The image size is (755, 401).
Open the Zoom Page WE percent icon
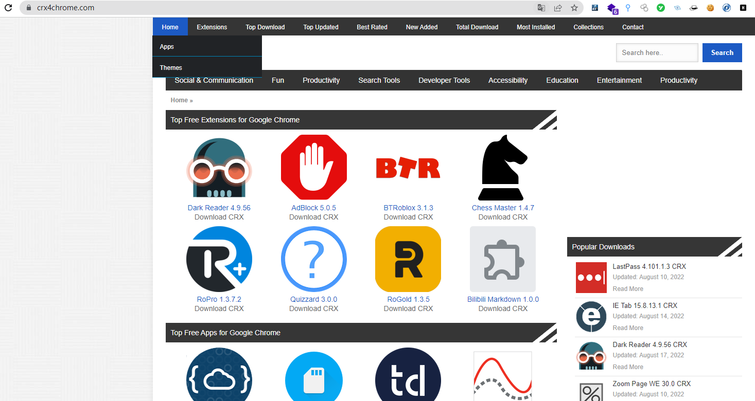[591, 391]
